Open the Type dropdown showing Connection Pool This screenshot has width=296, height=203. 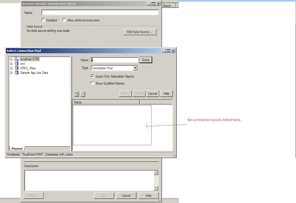click(135, 68)
